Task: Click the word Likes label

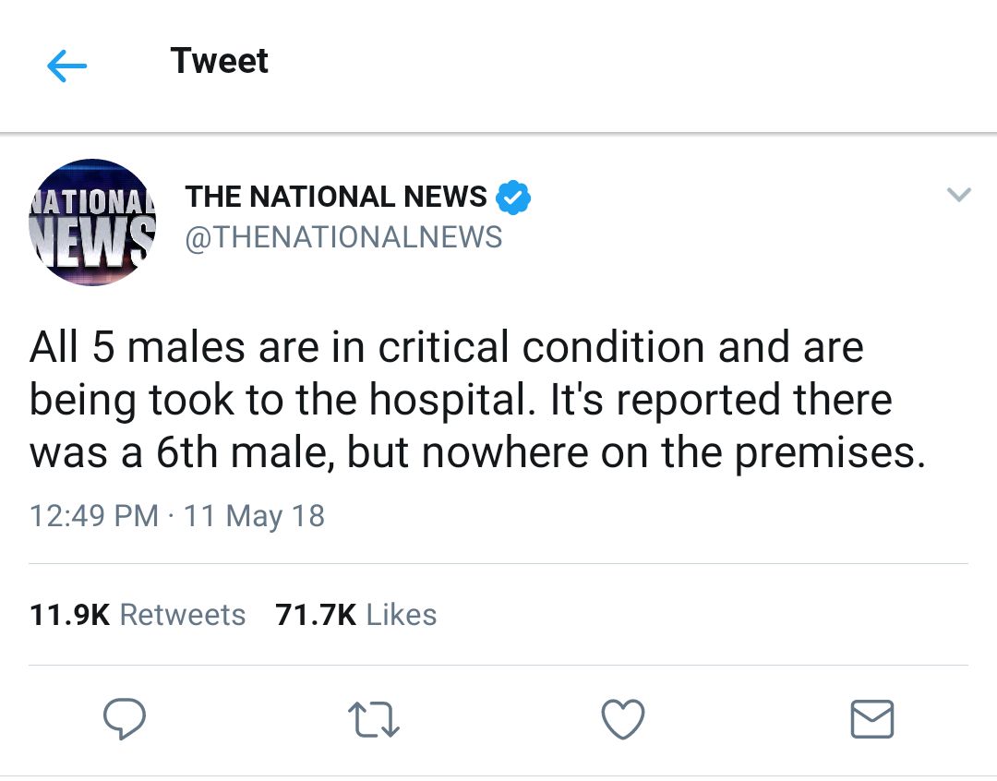Action: coord(402,615)
